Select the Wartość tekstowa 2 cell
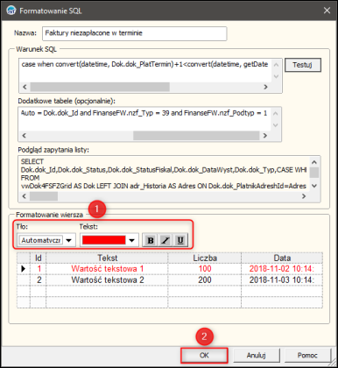The image size is (338, 368). point(107,280)
